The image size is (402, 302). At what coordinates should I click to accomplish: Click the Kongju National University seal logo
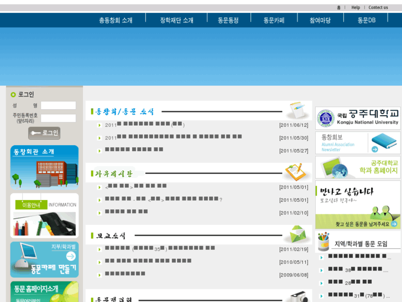pyautogui.click(x=326, y=118)
